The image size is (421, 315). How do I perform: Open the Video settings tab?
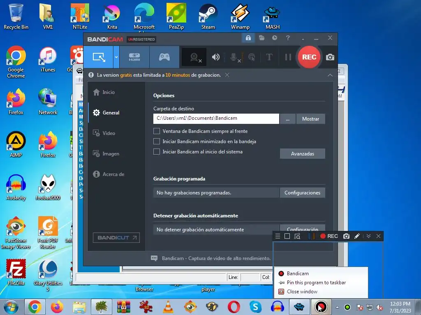pyautogui.click(x=104, y=133)
